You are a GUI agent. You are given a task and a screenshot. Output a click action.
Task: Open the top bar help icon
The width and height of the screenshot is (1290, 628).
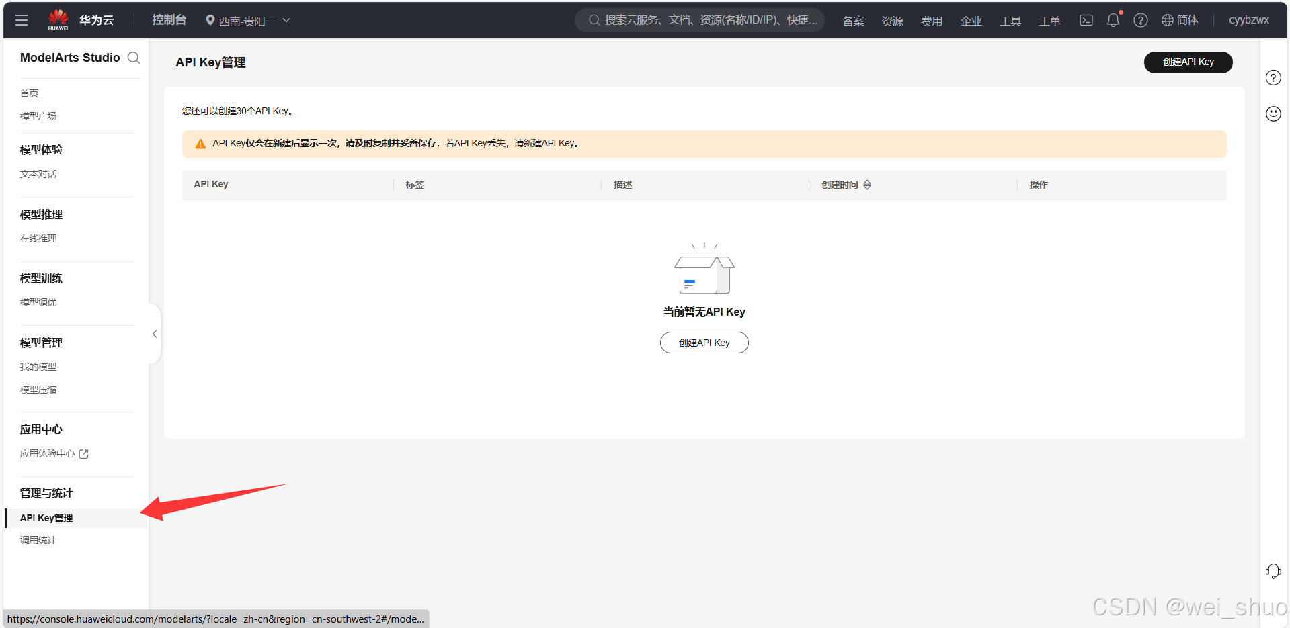(x=1140, y=20)
